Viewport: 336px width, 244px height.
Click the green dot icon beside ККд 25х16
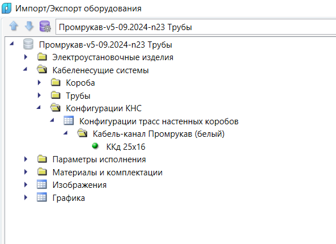pyautogui.click(x=95, y=146)
